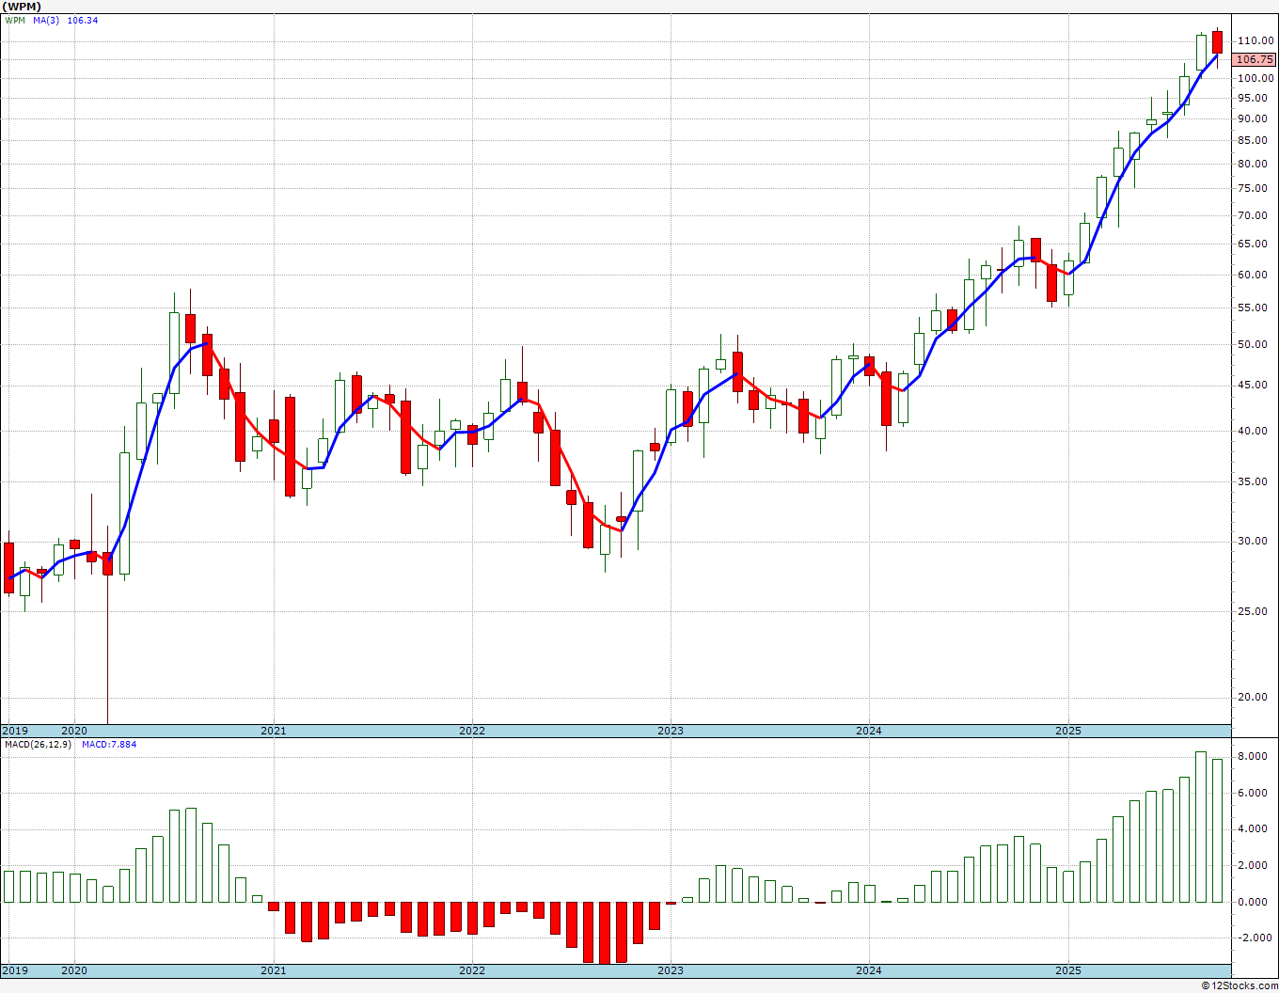
Task: Click 2019 on the MACD panel time axis
Action: pos(14,970)
